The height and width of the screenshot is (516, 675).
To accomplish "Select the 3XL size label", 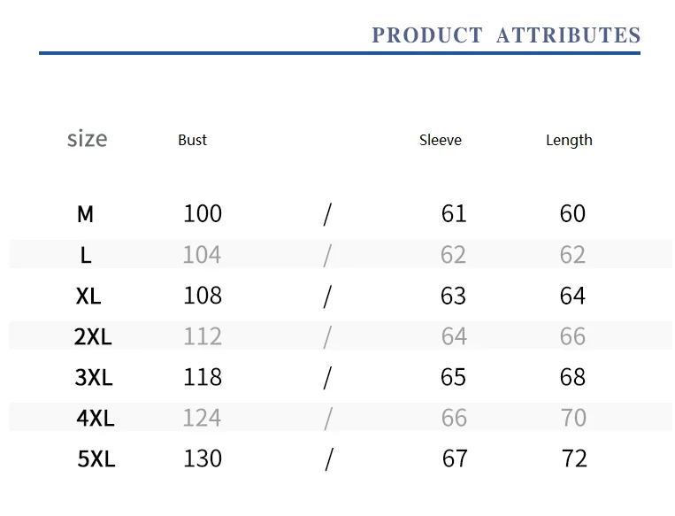I will [x=94, y=377].
